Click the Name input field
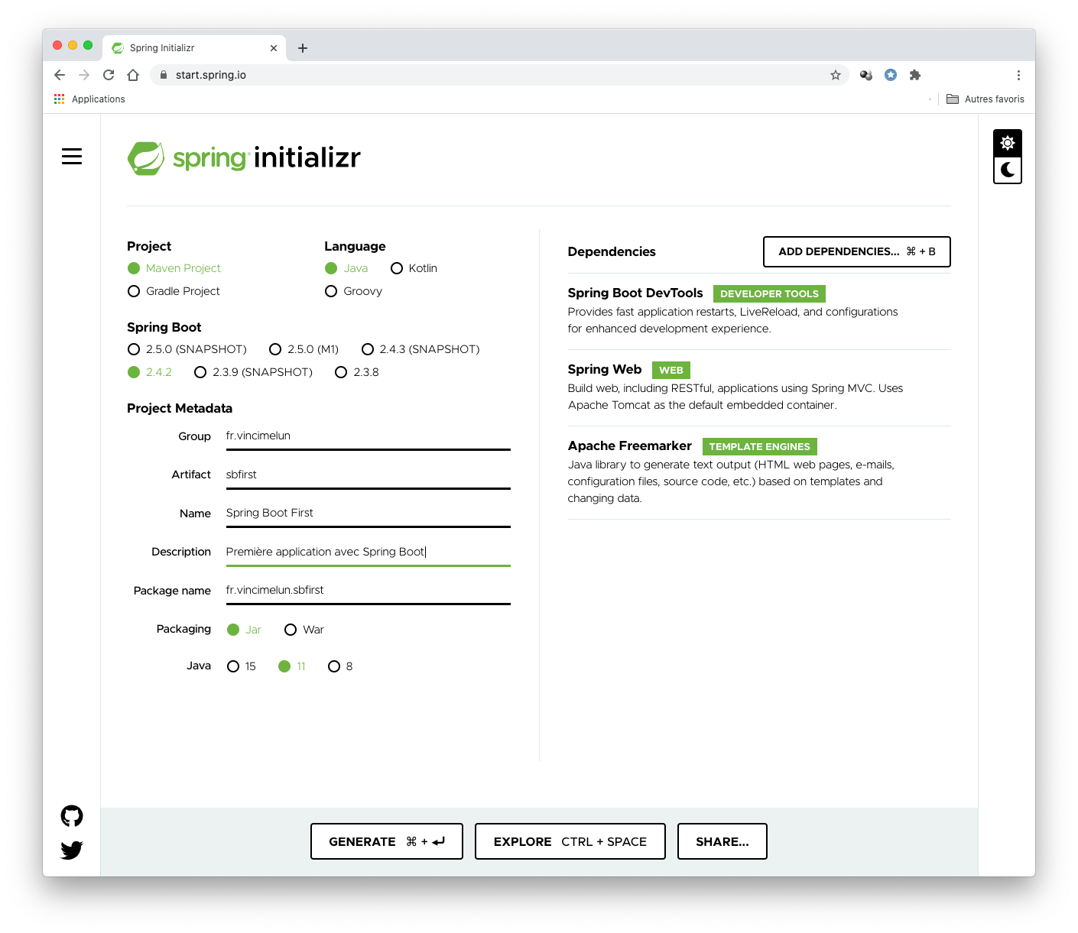The width and height of the screenshot is (1078, 933). [368, 513]
